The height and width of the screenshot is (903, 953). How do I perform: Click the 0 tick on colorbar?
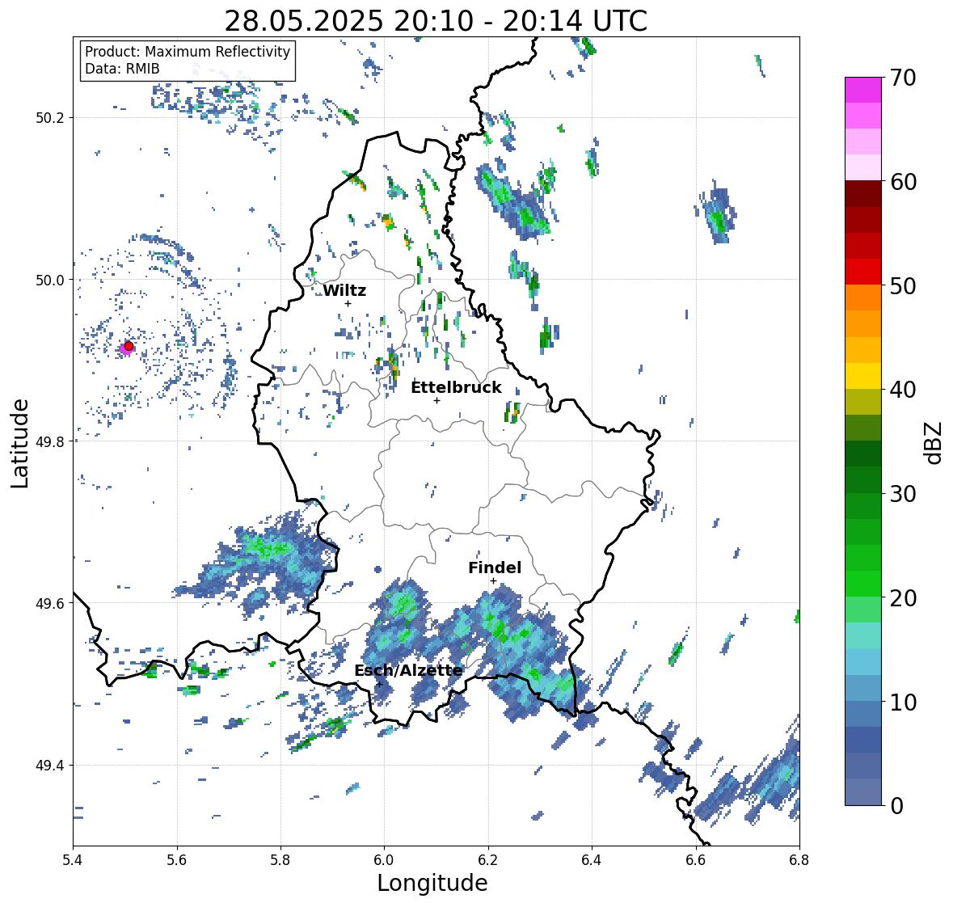click(x=896, y=806)
